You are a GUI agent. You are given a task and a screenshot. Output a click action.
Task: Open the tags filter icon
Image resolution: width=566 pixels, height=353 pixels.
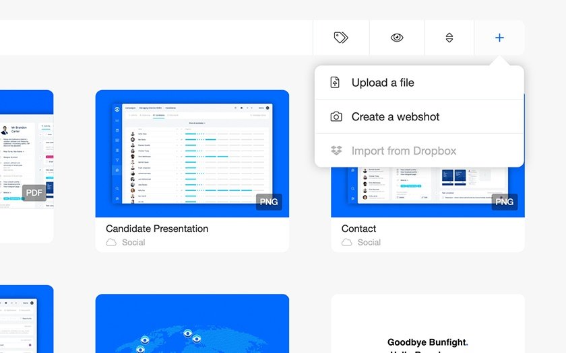pos(341,38)
